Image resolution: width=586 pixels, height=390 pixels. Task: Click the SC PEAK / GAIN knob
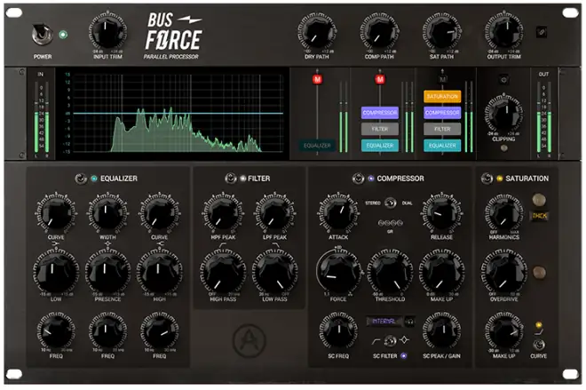click(x=442, y=331)
